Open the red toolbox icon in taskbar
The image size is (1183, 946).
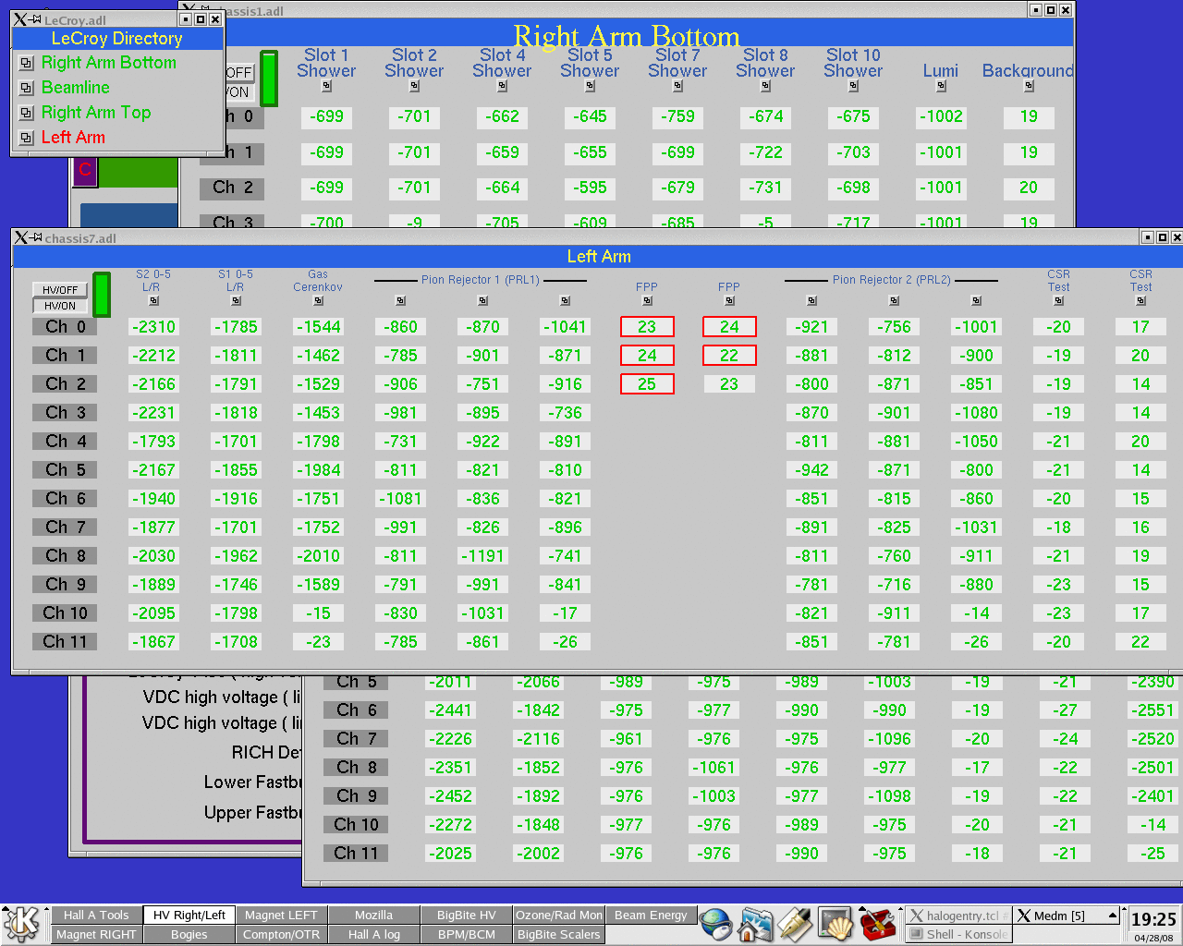(876, 924)
